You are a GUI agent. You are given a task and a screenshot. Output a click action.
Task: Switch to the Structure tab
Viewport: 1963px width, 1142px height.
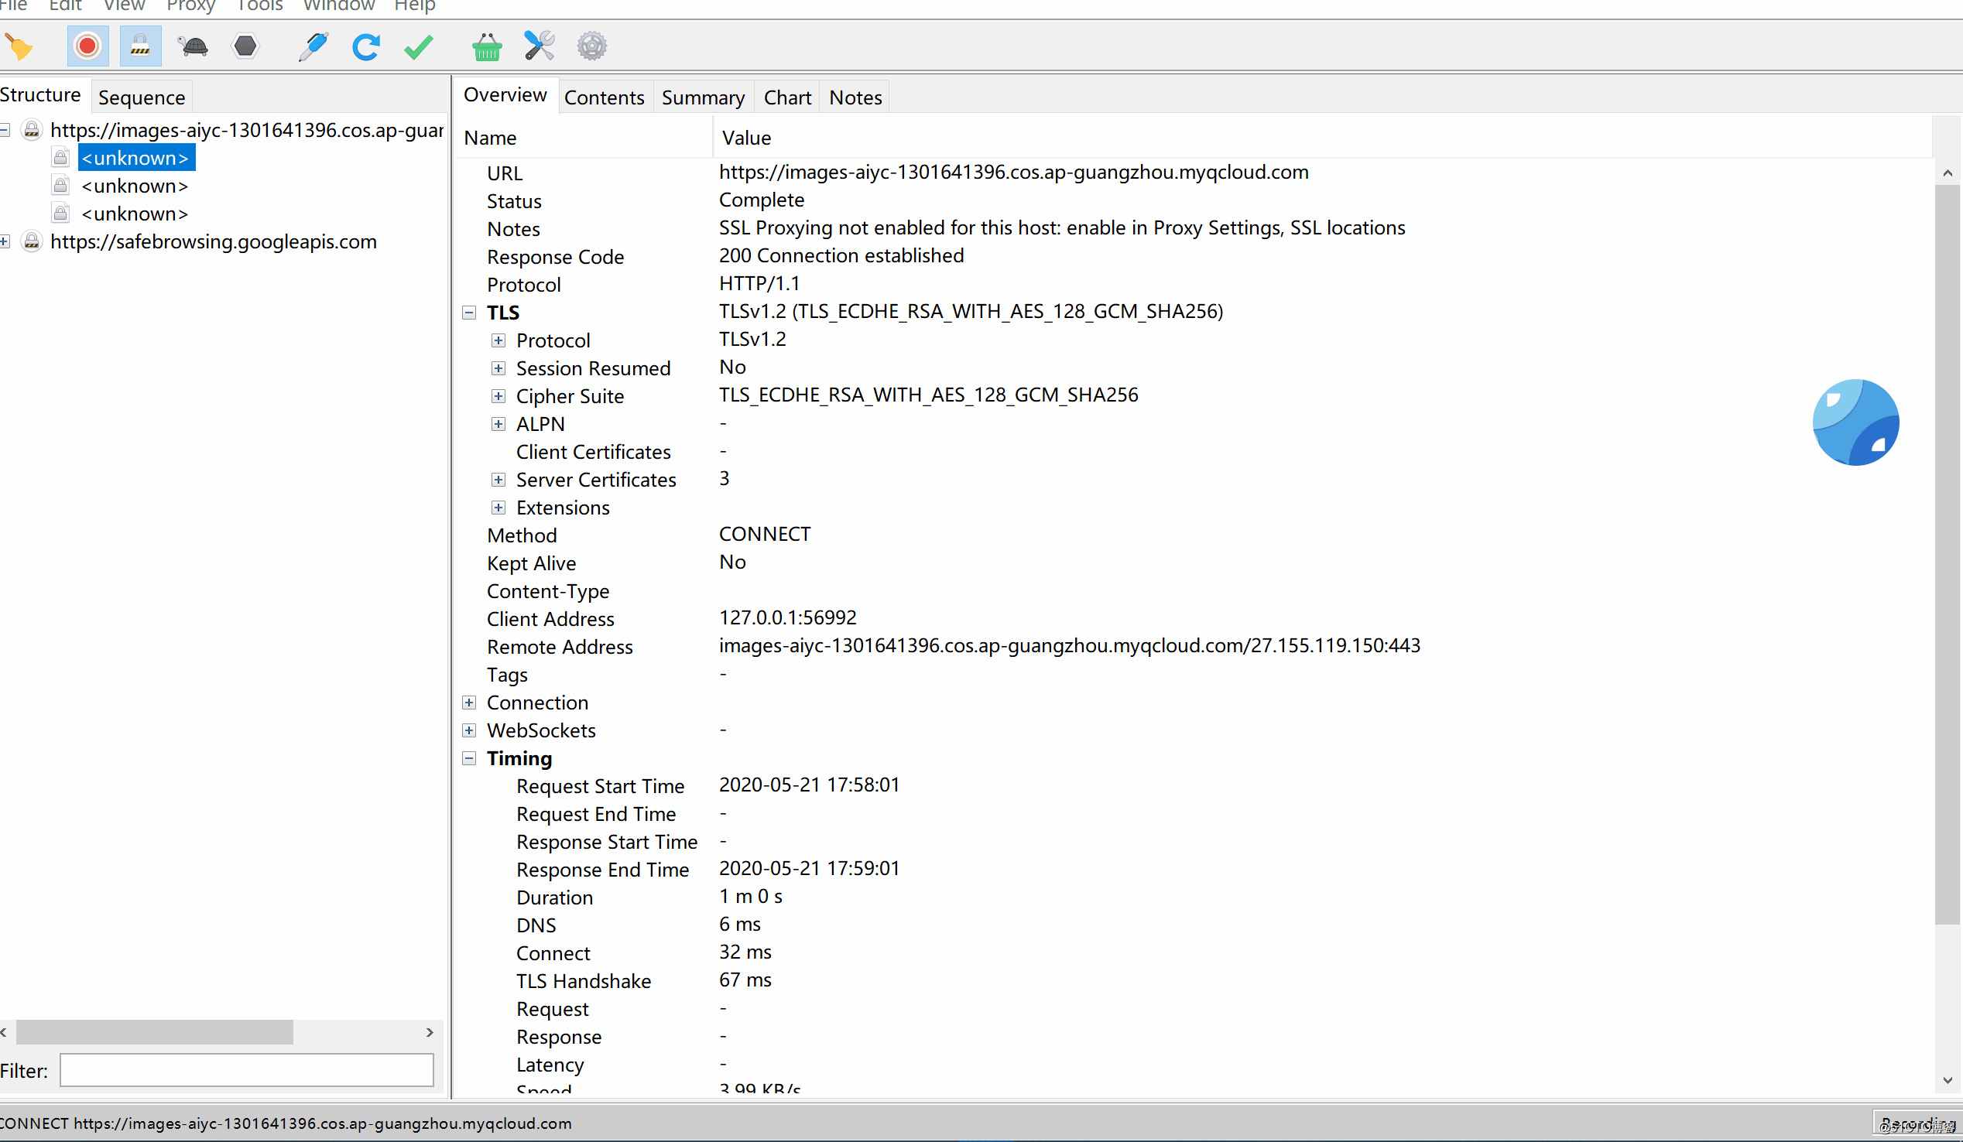point(41,95)
